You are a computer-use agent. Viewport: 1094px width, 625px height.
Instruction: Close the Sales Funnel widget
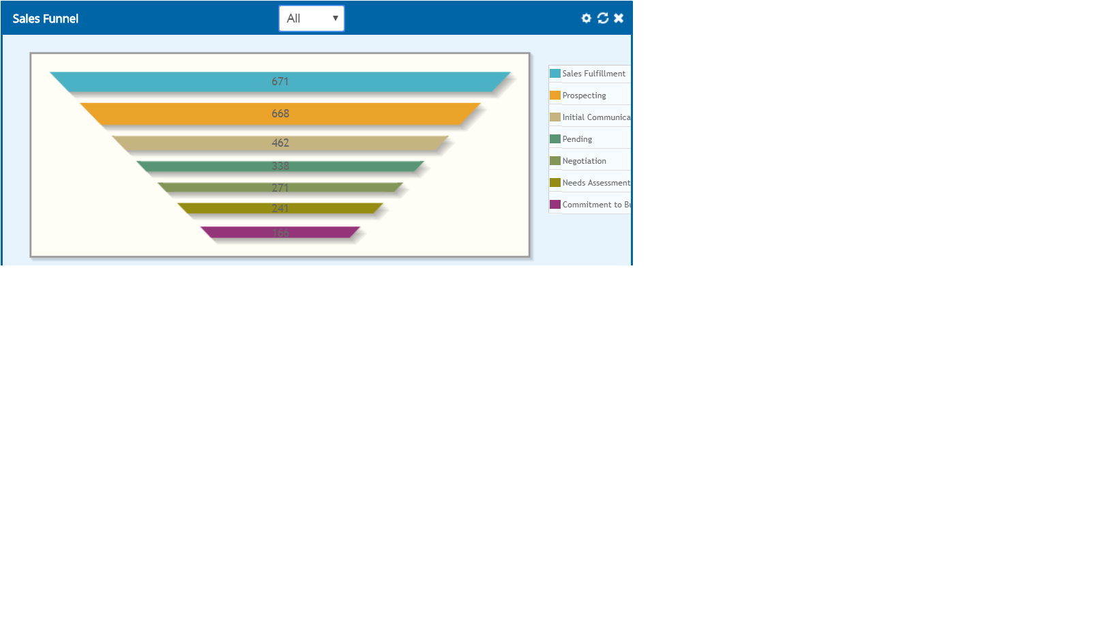coord(619,18)
